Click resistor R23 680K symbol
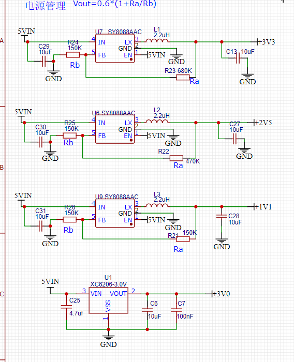 click(x=183, y=78)
